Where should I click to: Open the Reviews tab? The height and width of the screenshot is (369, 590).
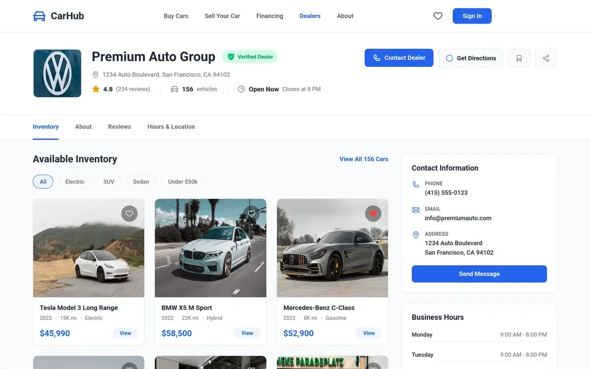tap(119, 127)
